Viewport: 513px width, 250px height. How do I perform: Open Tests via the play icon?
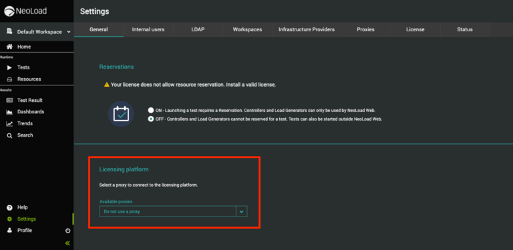(9, 67)
